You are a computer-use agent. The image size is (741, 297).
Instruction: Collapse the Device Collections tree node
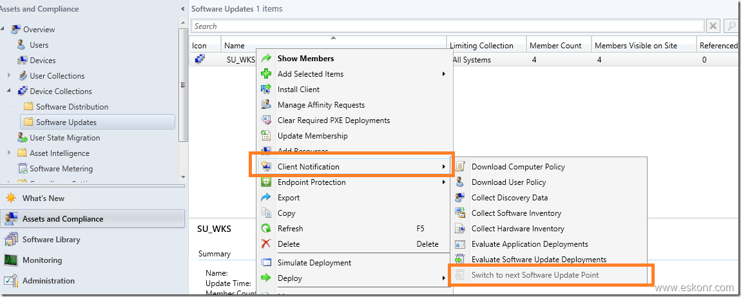[9, 91]
